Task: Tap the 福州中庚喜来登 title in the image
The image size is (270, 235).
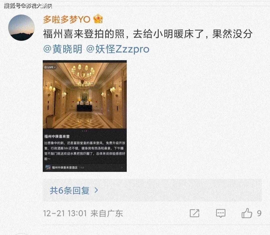Action: 57,137
